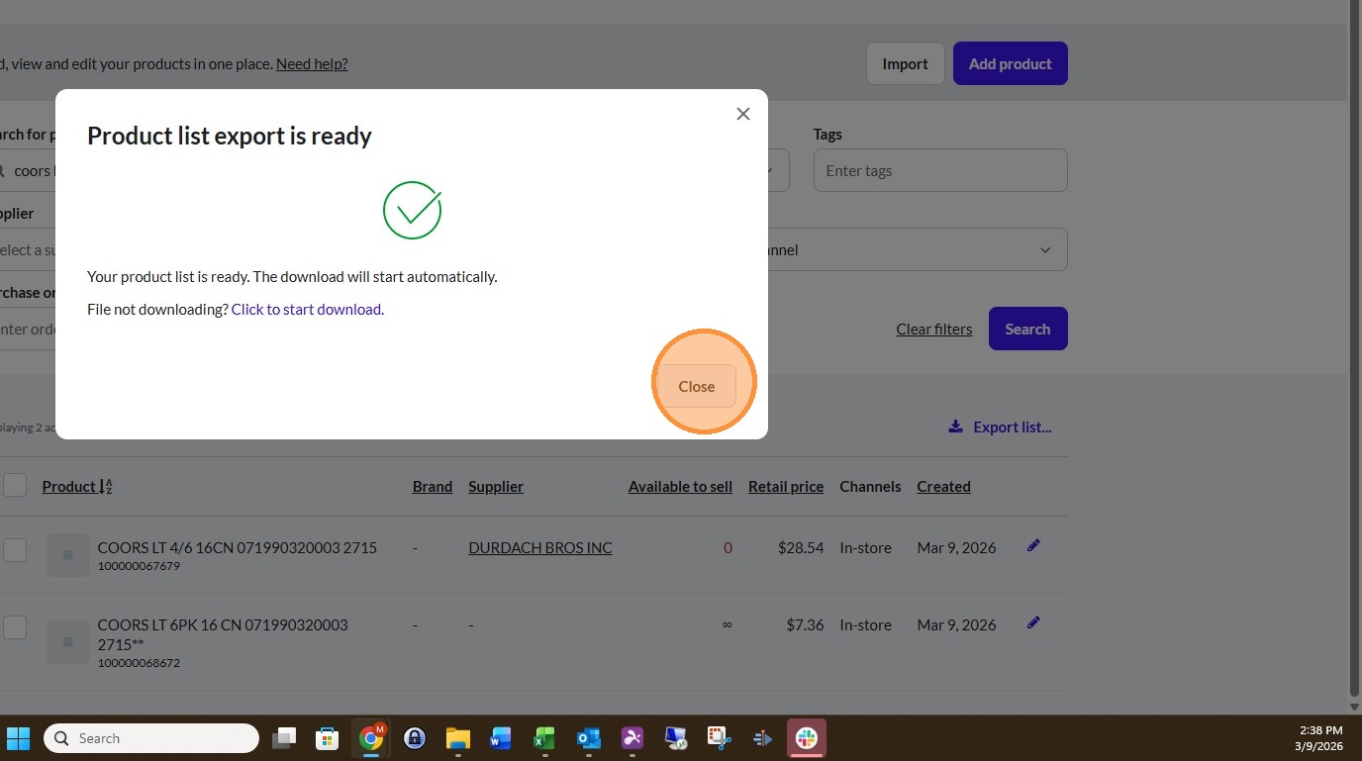Image resolution: width=1362 pixels, height=761 pixels.
Task: Open the purple app icon in the taskbar
Action: click(632, 738)
